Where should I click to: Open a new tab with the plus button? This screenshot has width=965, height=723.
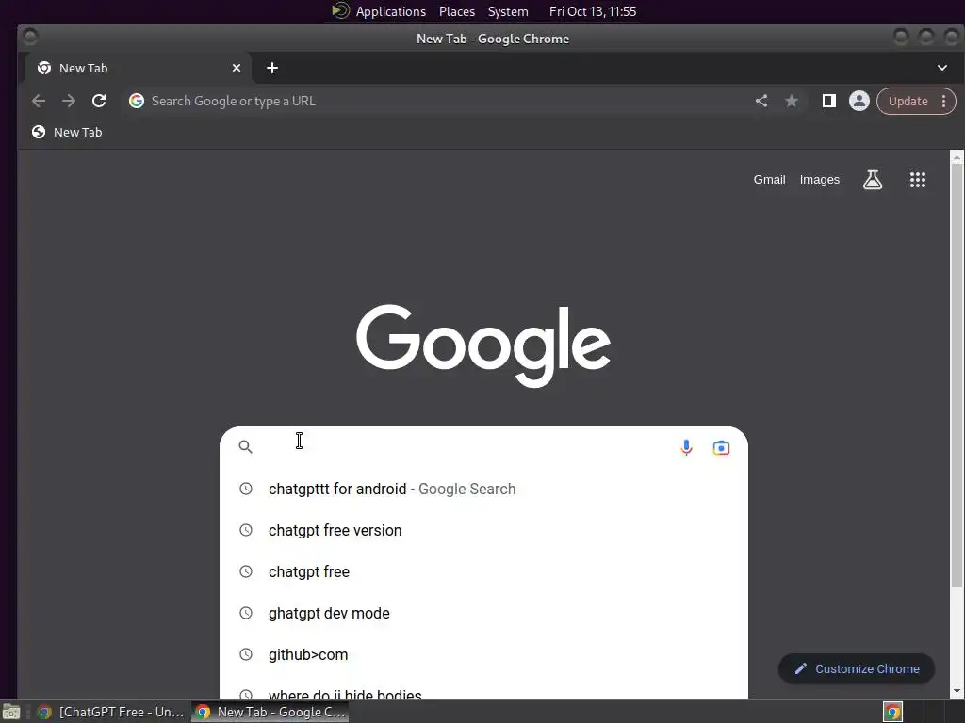click(272, 68)
